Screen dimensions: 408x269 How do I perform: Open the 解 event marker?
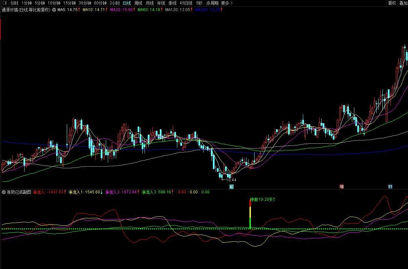coord(231,187)
